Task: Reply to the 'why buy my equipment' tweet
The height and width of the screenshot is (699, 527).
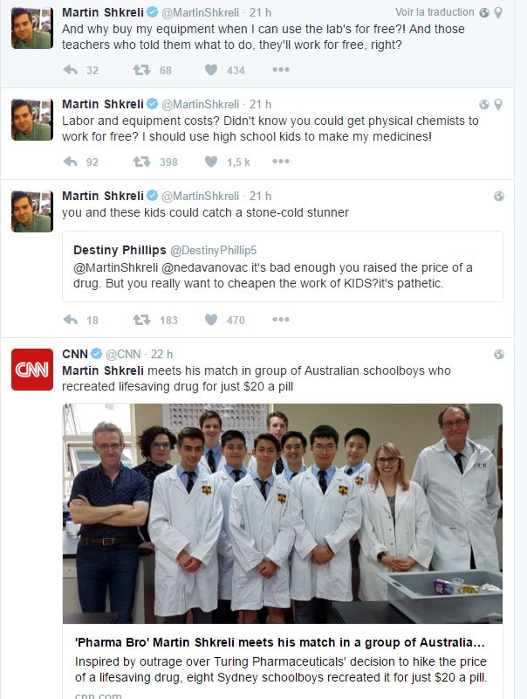Action: pyautogui.click(x=71, y=70)
